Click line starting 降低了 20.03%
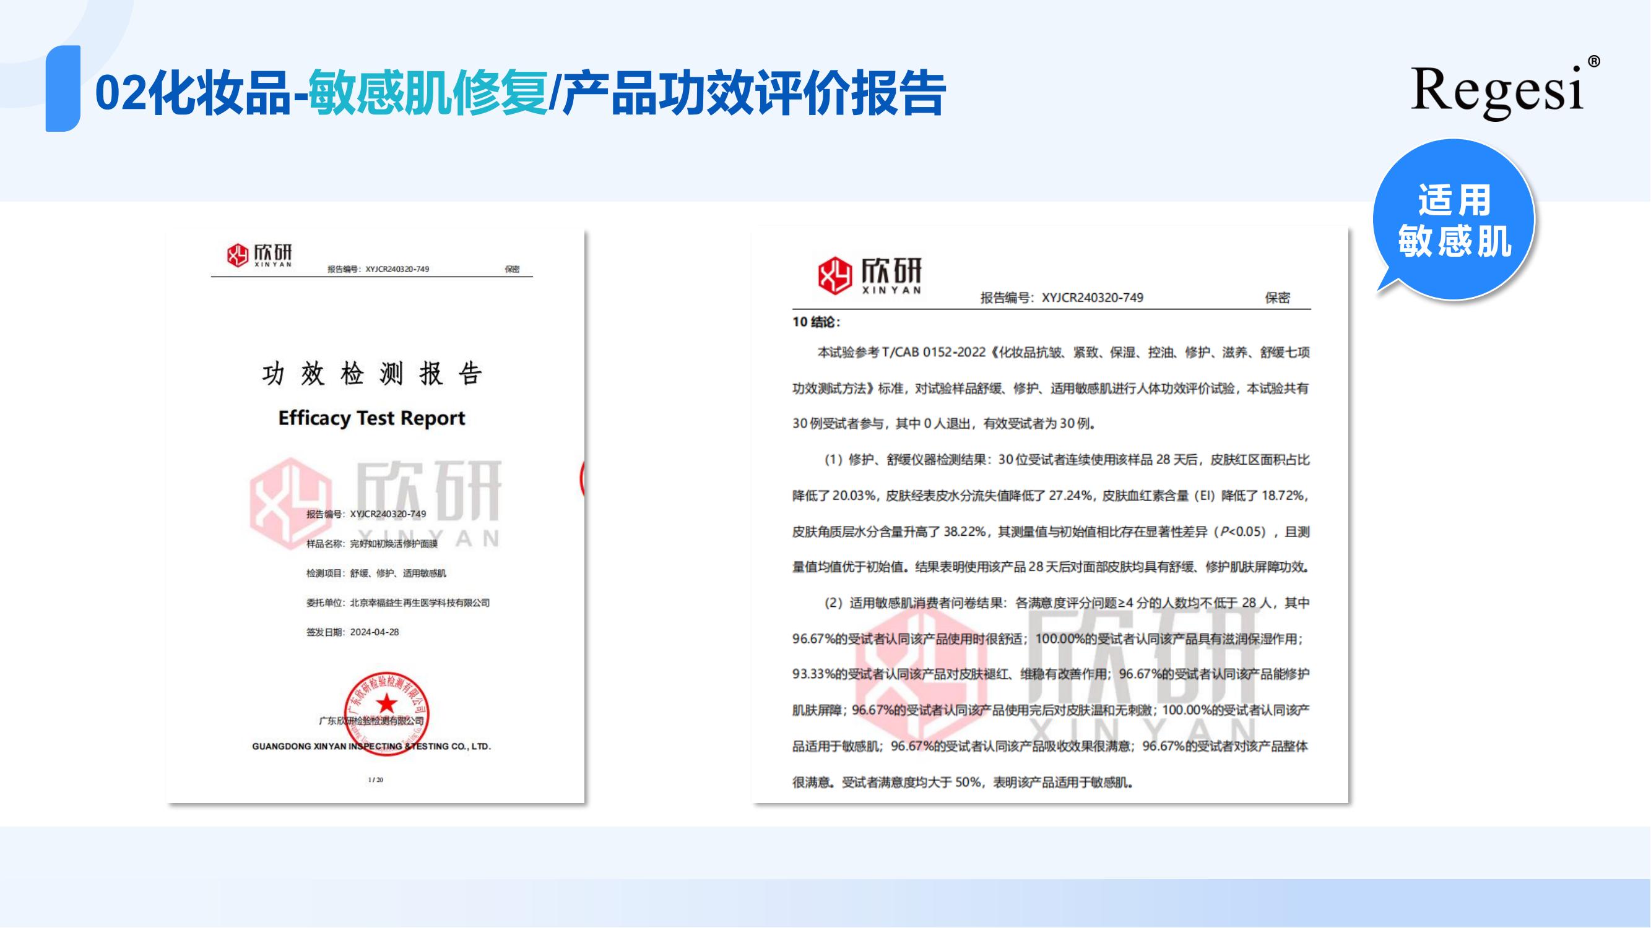Image resolution: width=1651 pixels, height=928 pixels. [1051, 495]
